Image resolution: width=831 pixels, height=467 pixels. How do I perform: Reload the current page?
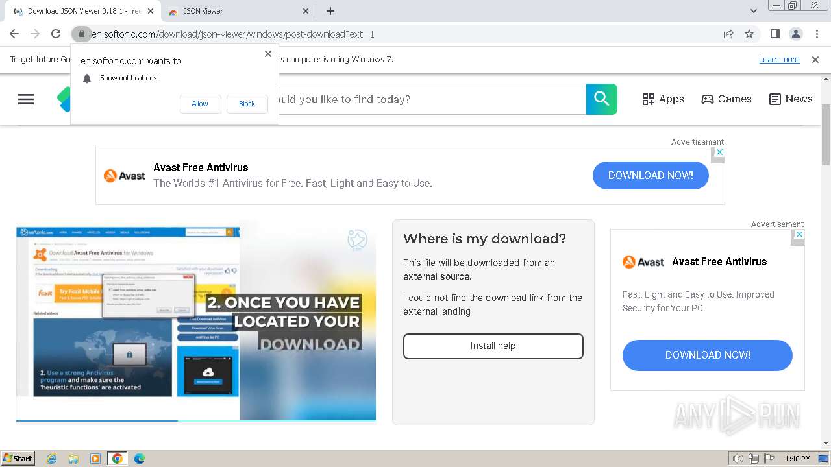(x=56, y=34)
